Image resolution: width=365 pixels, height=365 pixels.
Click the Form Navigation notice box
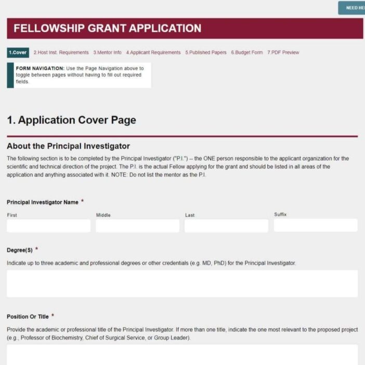pyautogui.click(x=79, y=75)
